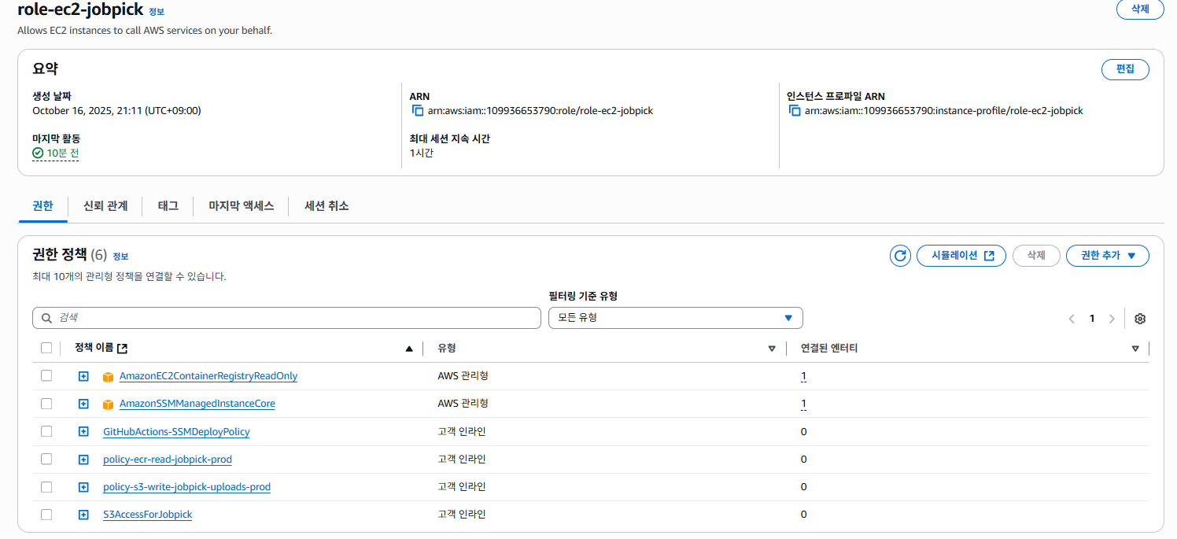Sort the 유형 column arrow

(772, 349)
